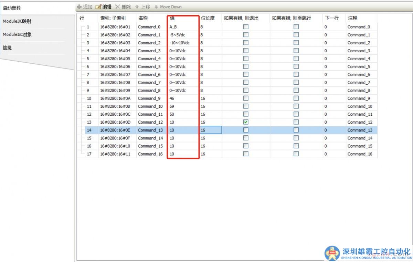Select row 1 Command_0 in the tree
This screenshot has height=262, width=413.
point(88,27)
